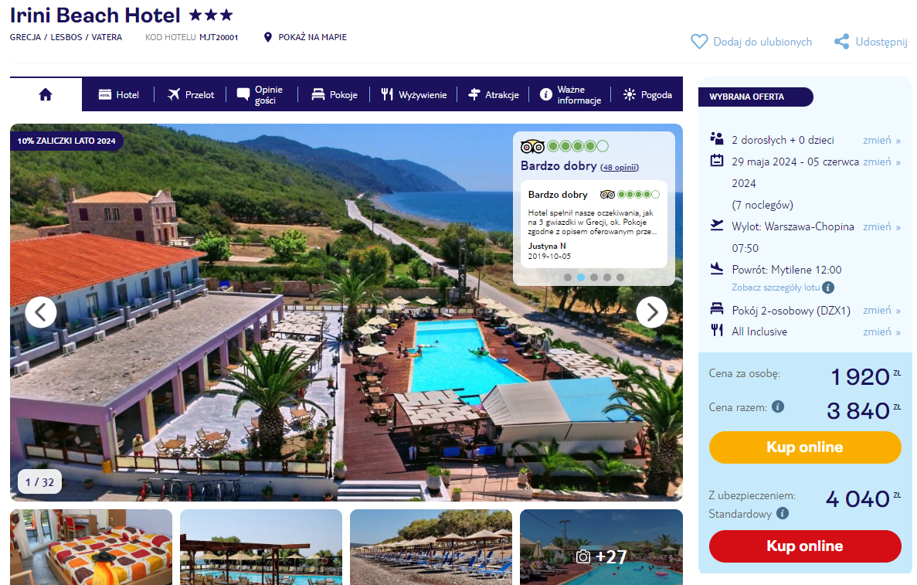Open the +27 more photos thumbnail
This screenshot has width=917, height=585.
pos(601,547)
